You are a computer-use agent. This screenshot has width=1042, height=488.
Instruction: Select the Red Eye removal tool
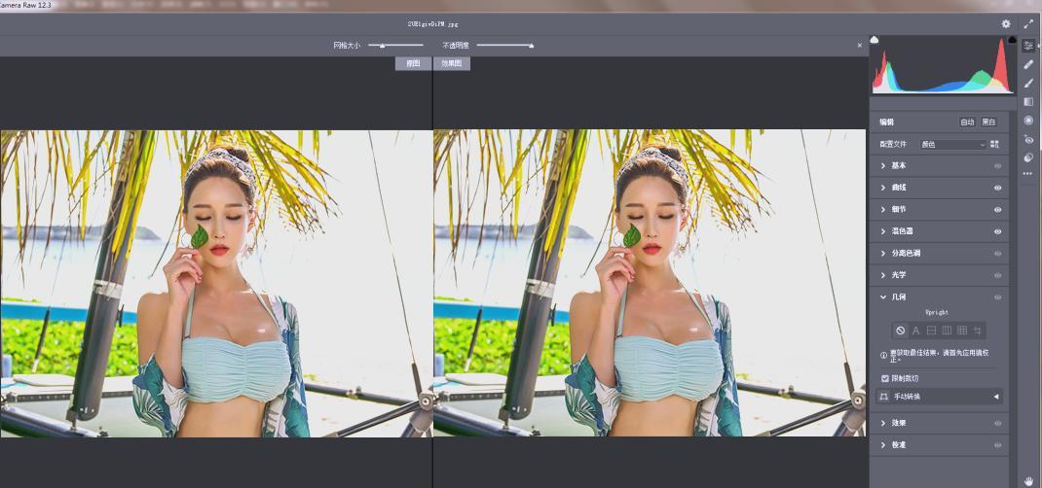pyautogui.click(x=1028, y=139)
